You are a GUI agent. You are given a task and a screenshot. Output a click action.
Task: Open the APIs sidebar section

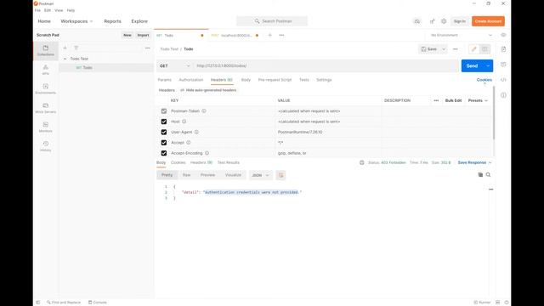(45, 70)
